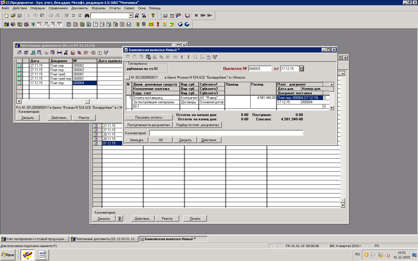Click Реестр button in Платежные документы window

point(84,118)
